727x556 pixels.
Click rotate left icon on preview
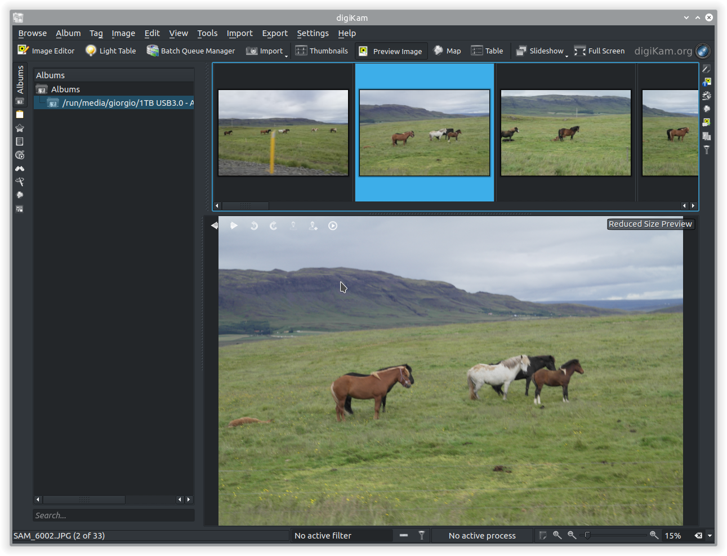click(x=254, y=226)
